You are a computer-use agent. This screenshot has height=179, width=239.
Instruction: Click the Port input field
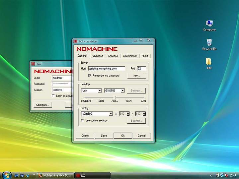141,69
